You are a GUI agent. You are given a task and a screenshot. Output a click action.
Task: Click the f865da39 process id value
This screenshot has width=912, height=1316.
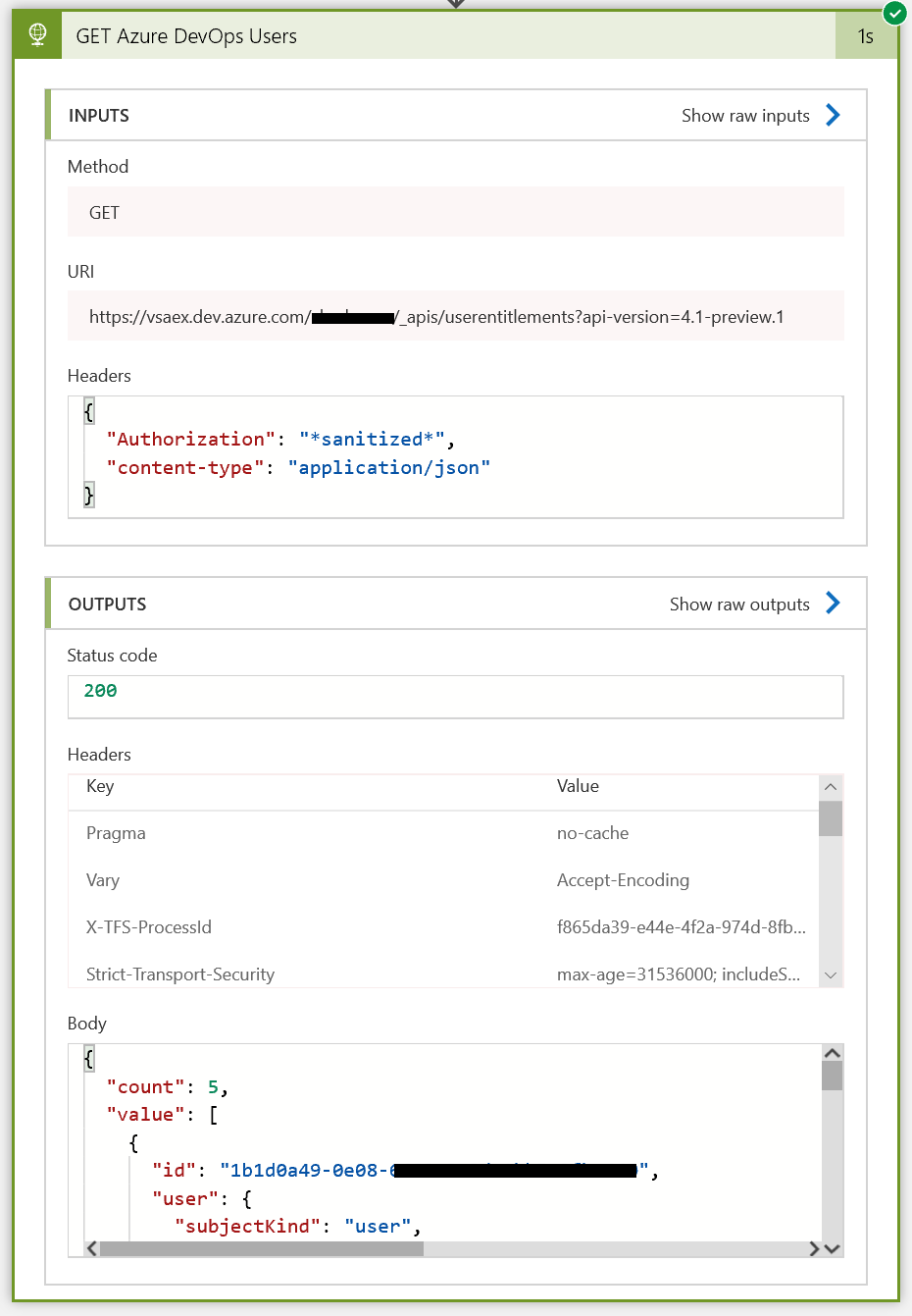(x=682, y=927)
